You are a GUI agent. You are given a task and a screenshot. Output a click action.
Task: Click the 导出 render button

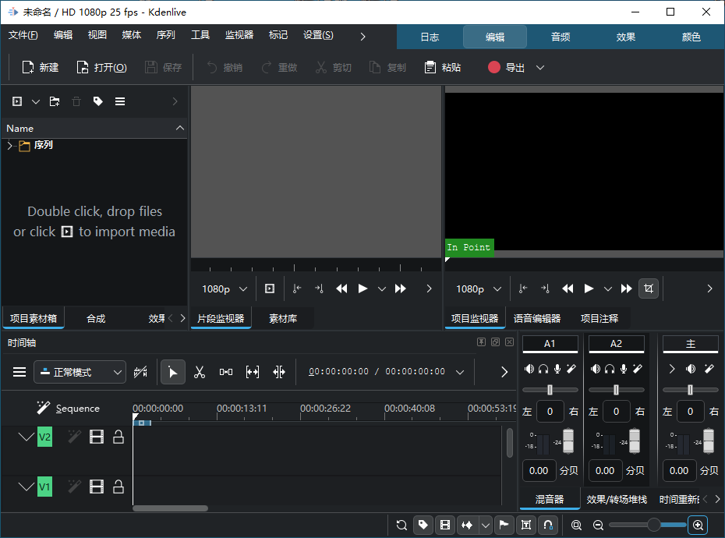(507, 68)
